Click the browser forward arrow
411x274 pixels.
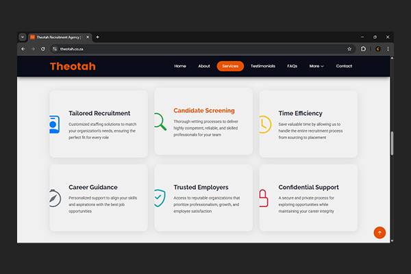click(33, 49)
